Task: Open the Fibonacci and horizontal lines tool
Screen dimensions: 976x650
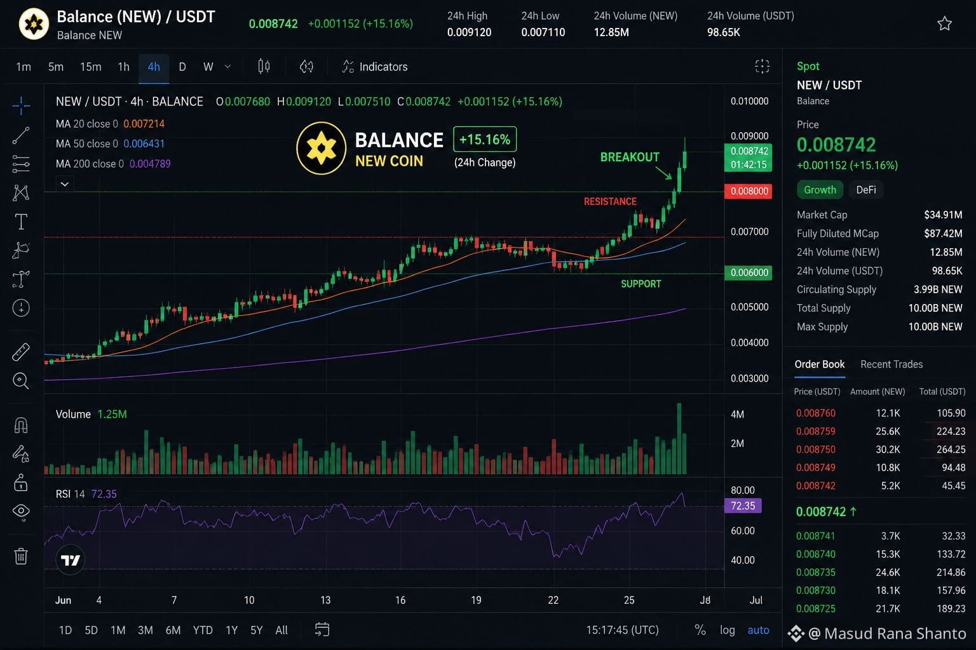Action: tap(21, 164)
